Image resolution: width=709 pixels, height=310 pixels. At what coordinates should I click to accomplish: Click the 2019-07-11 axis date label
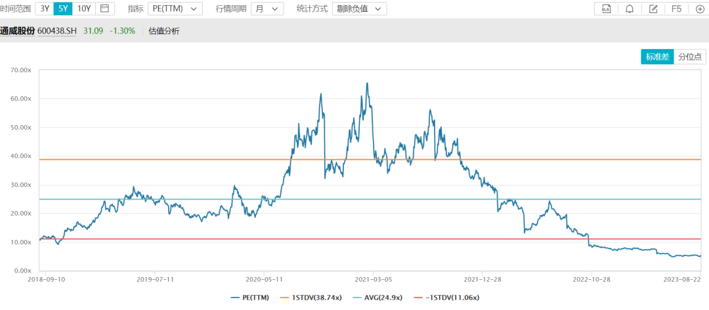tap(155, 279)
